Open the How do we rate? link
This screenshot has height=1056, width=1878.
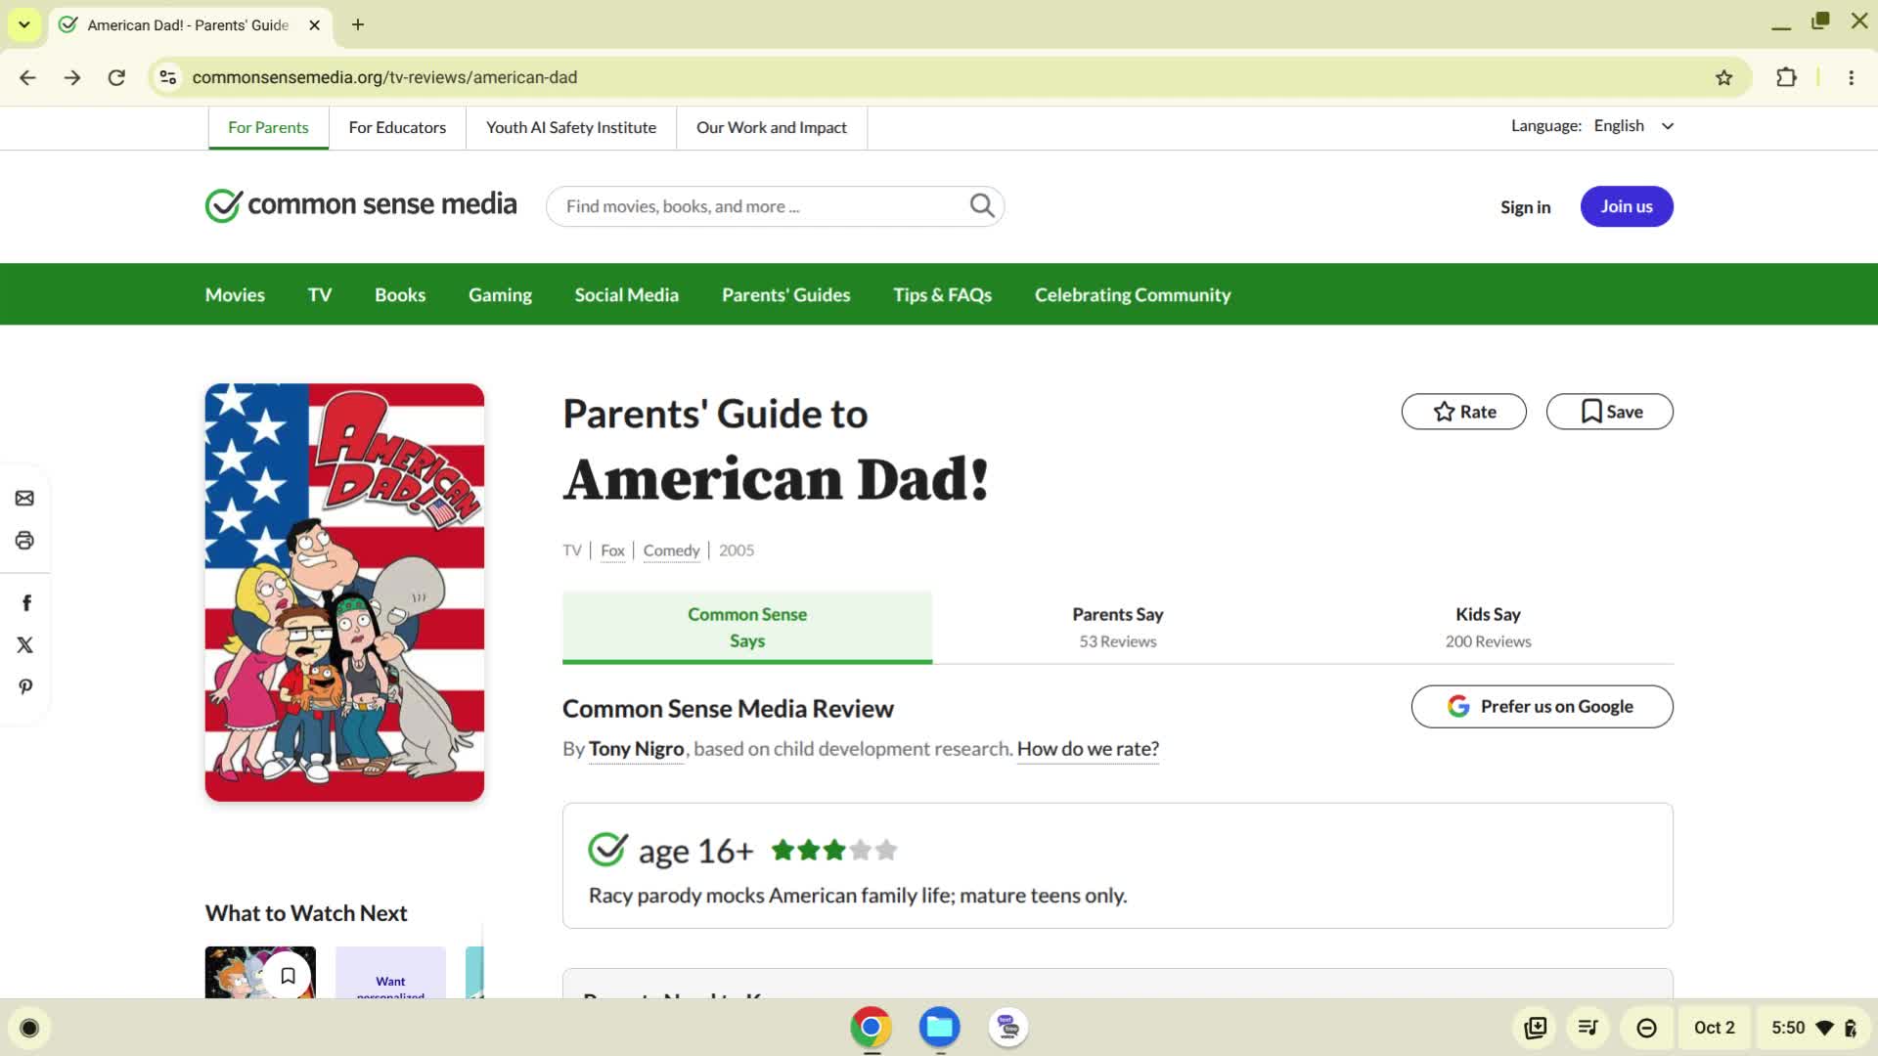click(1088, 749)
